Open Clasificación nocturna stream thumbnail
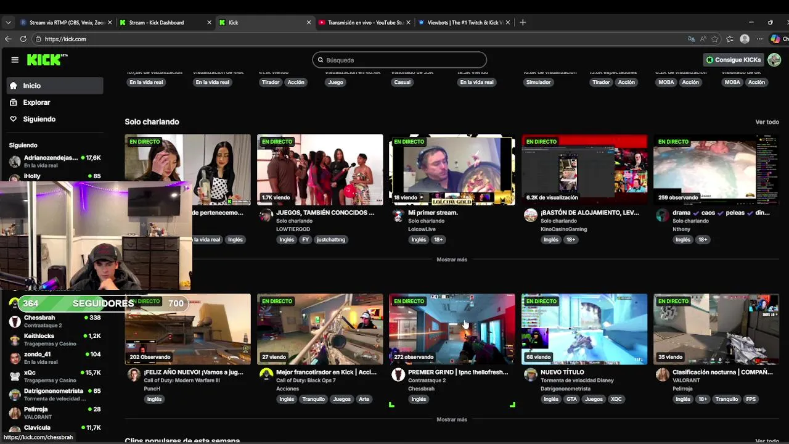This screenshot has width=789, height=444. point(716,329)
